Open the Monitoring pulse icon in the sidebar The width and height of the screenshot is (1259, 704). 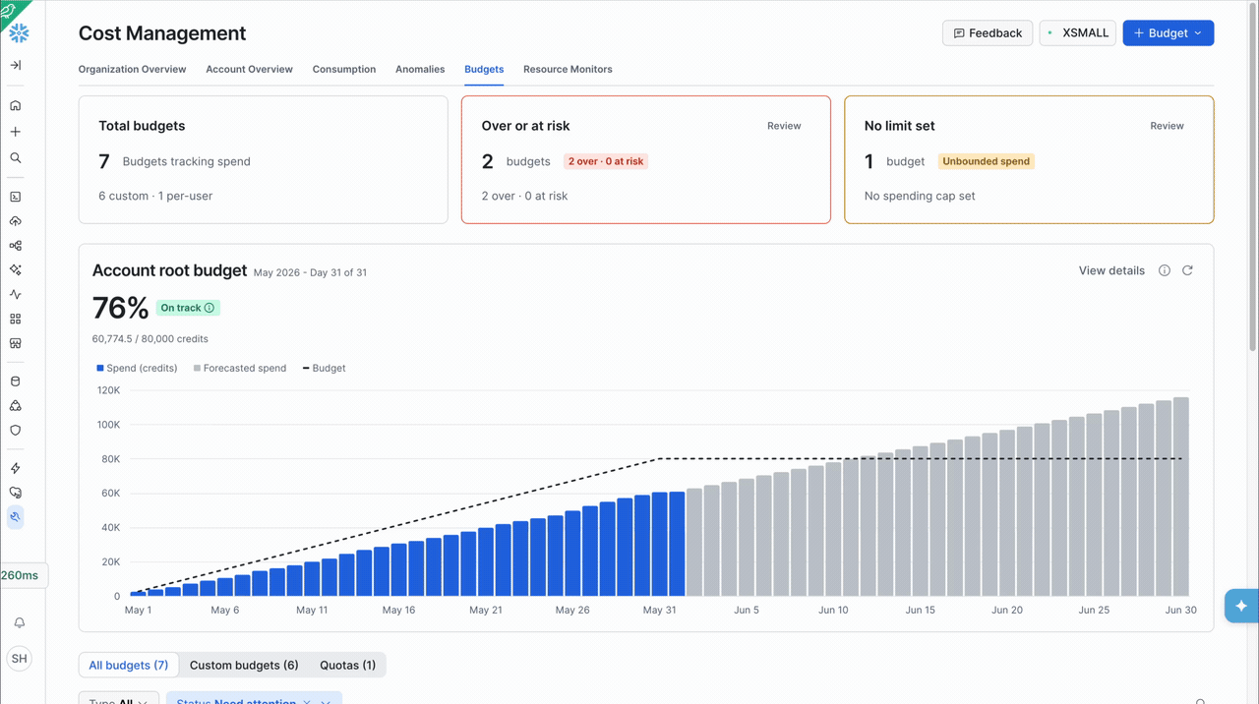click(x=15, y=294)
